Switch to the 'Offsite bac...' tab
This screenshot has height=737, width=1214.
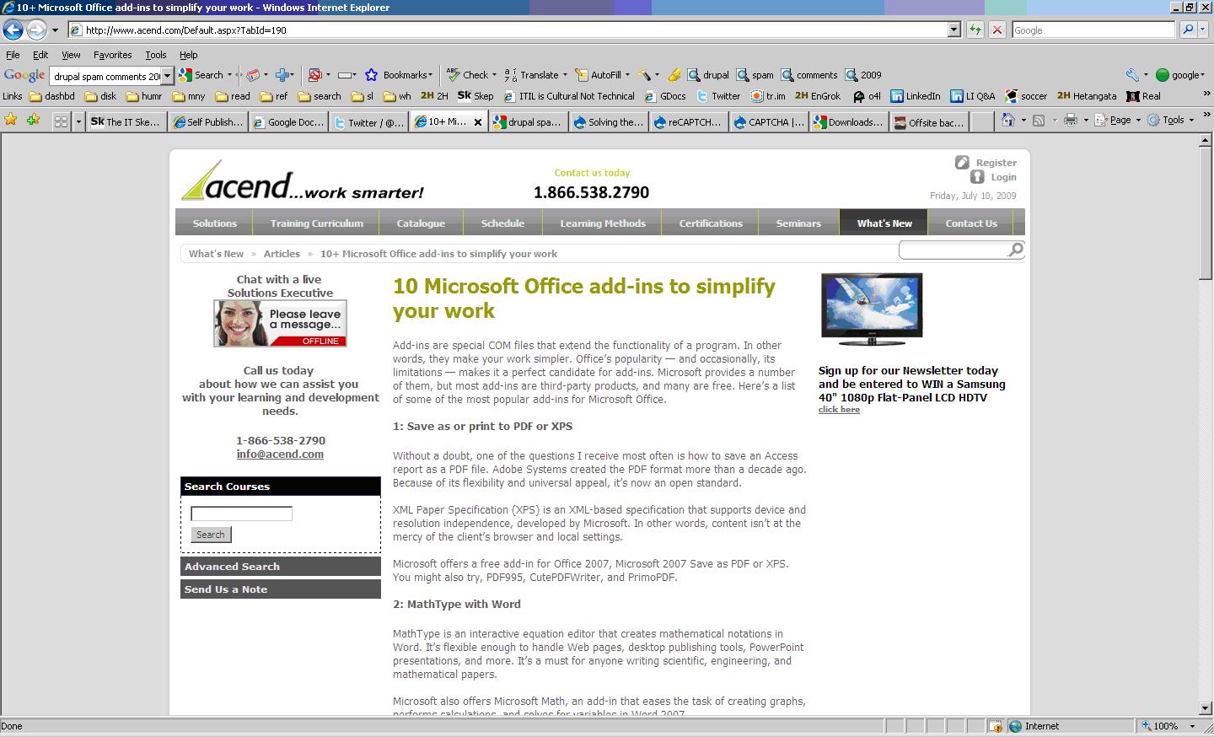[x=929, y=121]
